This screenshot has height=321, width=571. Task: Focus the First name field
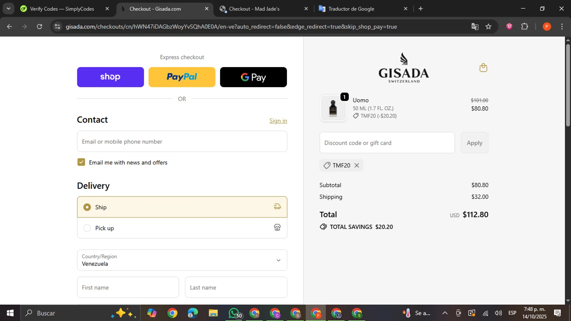[x=128, y=287]
